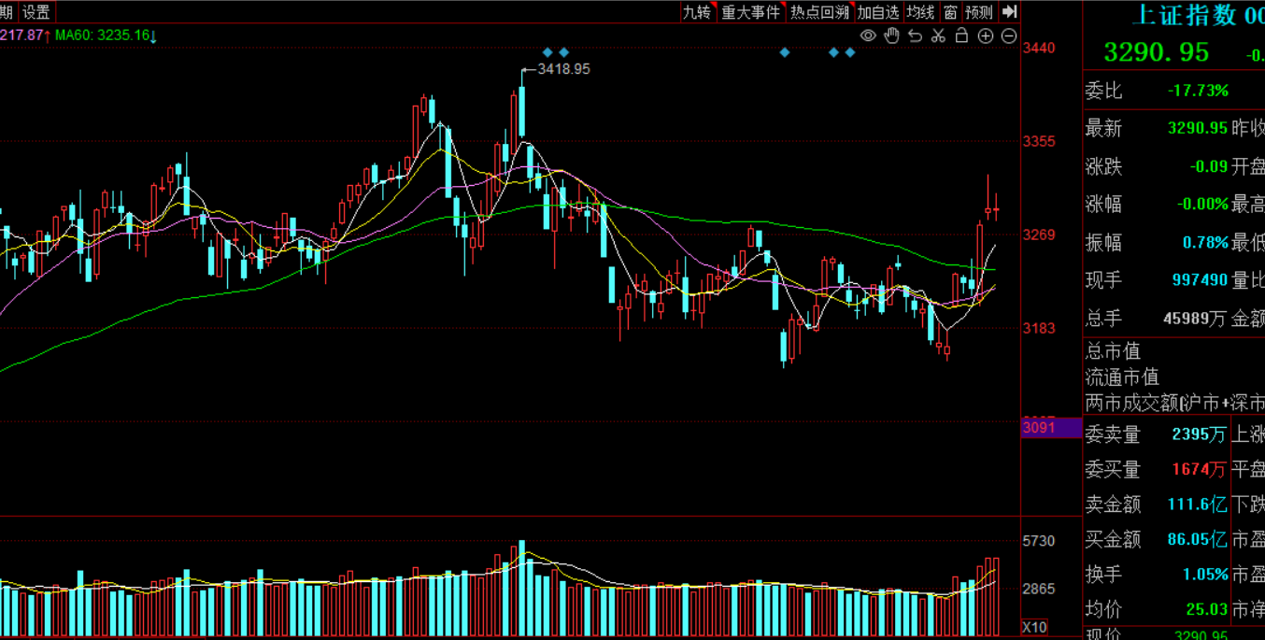Click the 总手 45989万 value
Viewport: 1265px width, 640px height.
coord(1195,319)
